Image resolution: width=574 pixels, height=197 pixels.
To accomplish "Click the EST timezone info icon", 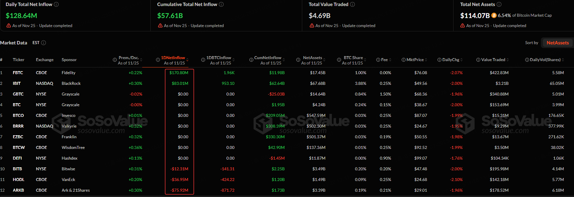I will 44,43.
